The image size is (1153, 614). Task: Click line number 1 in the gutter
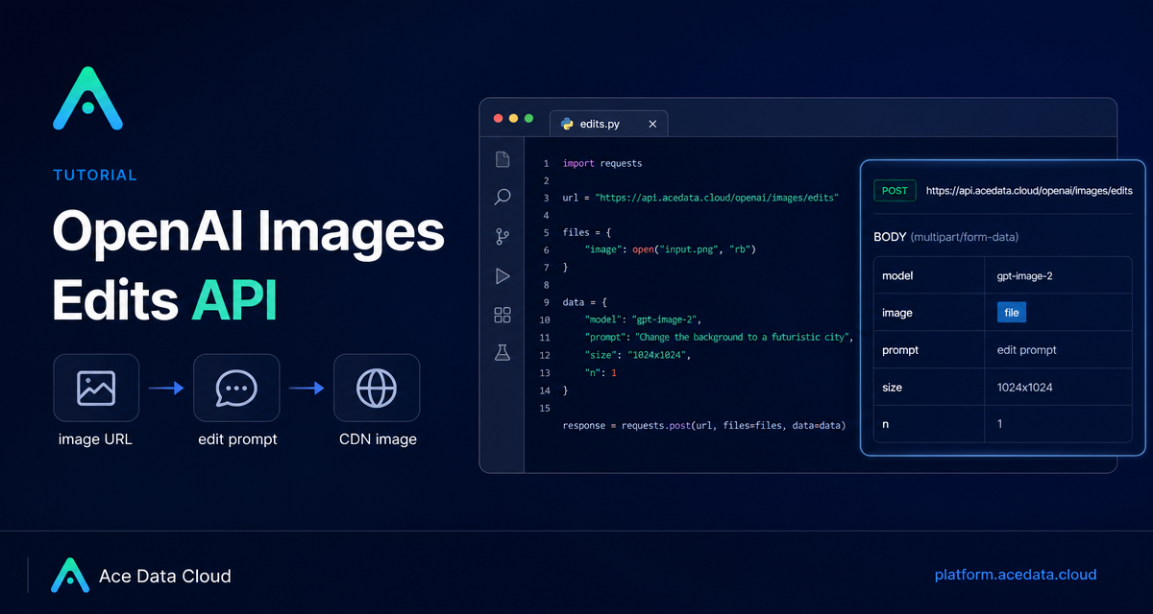click(546, 163)
